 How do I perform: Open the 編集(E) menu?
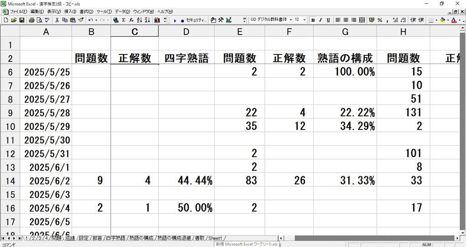37,11
